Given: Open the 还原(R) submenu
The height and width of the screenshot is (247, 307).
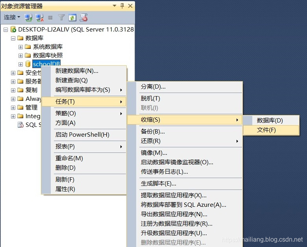Looking at the screenshot, I should coord(185,141).
